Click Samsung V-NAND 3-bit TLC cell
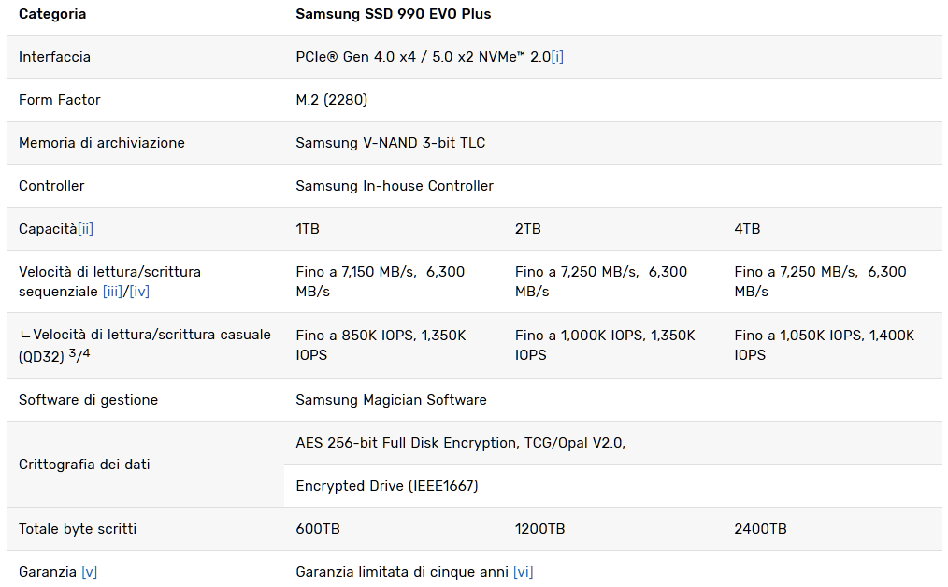This screenshot has height=587, width=948. click(391, 143)
